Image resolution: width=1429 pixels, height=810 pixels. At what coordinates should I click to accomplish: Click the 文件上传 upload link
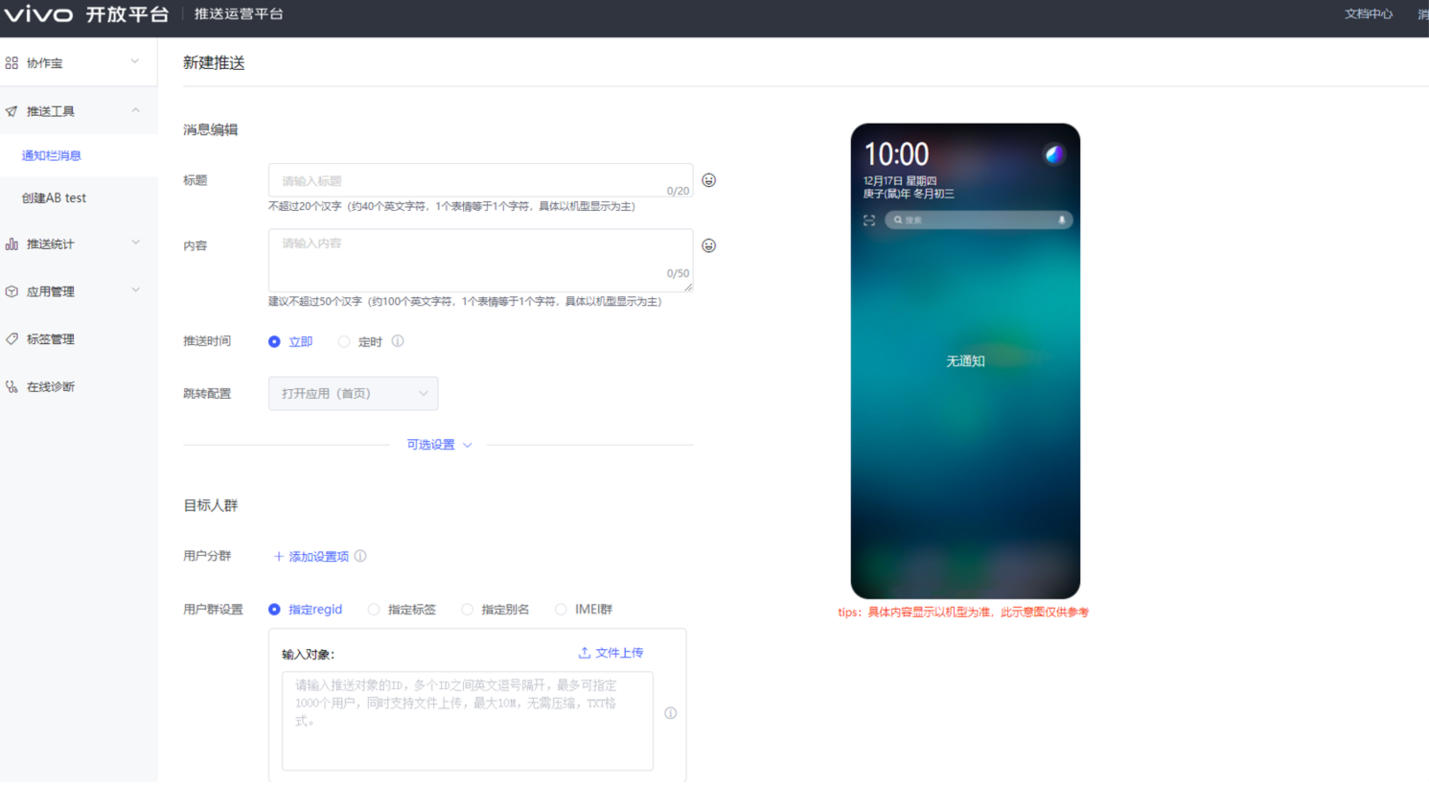click(611, 653)
